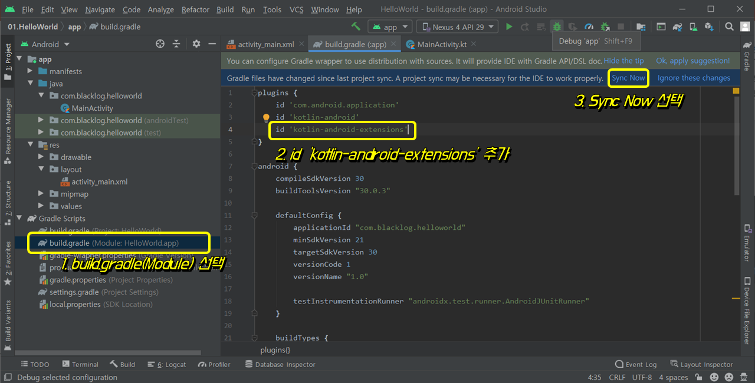Collapse the Gradle Scripts node
This screenshot has height=383, width=755.
(x=19, y=219)
